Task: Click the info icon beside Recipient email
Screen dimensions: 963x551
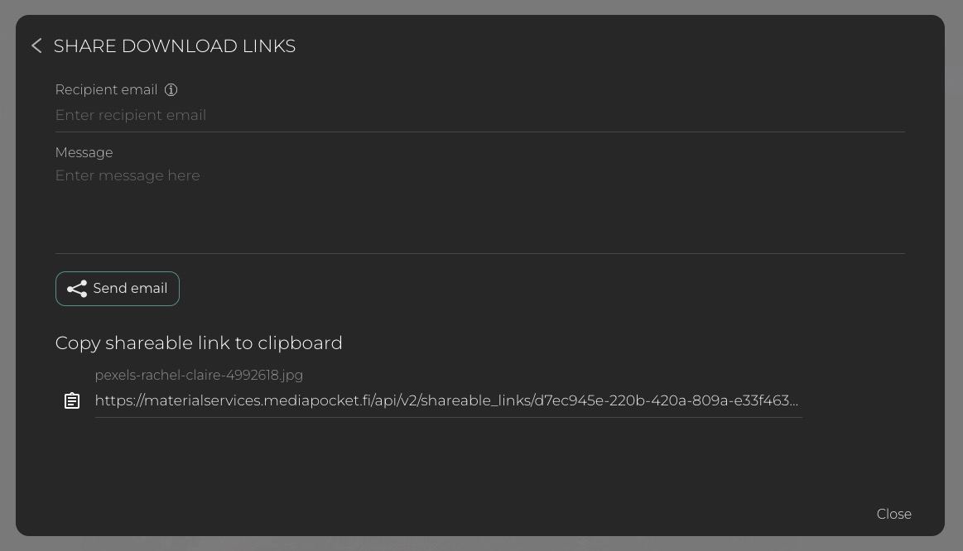Action: (x=171, y=90)
